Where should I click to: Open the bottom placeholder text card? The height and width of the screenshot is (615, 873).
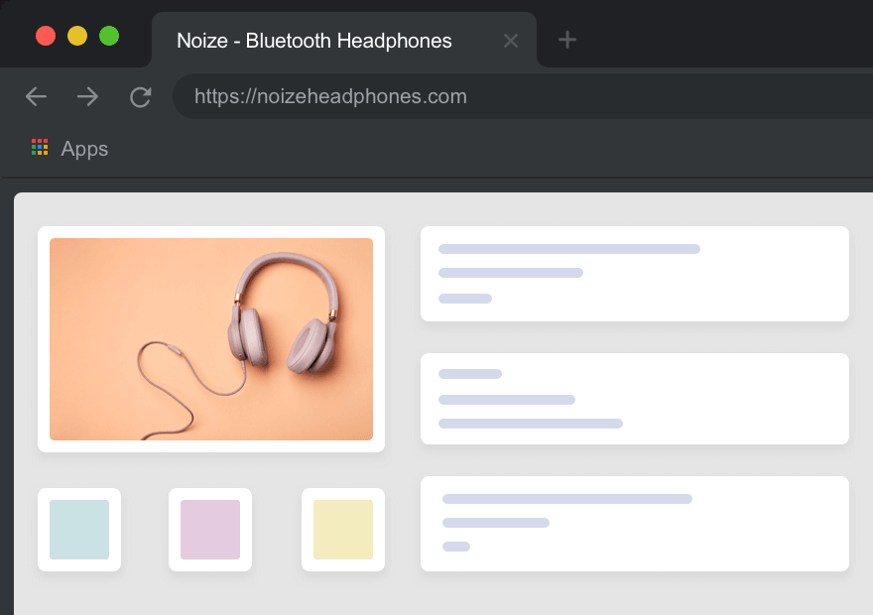point(635,523)
